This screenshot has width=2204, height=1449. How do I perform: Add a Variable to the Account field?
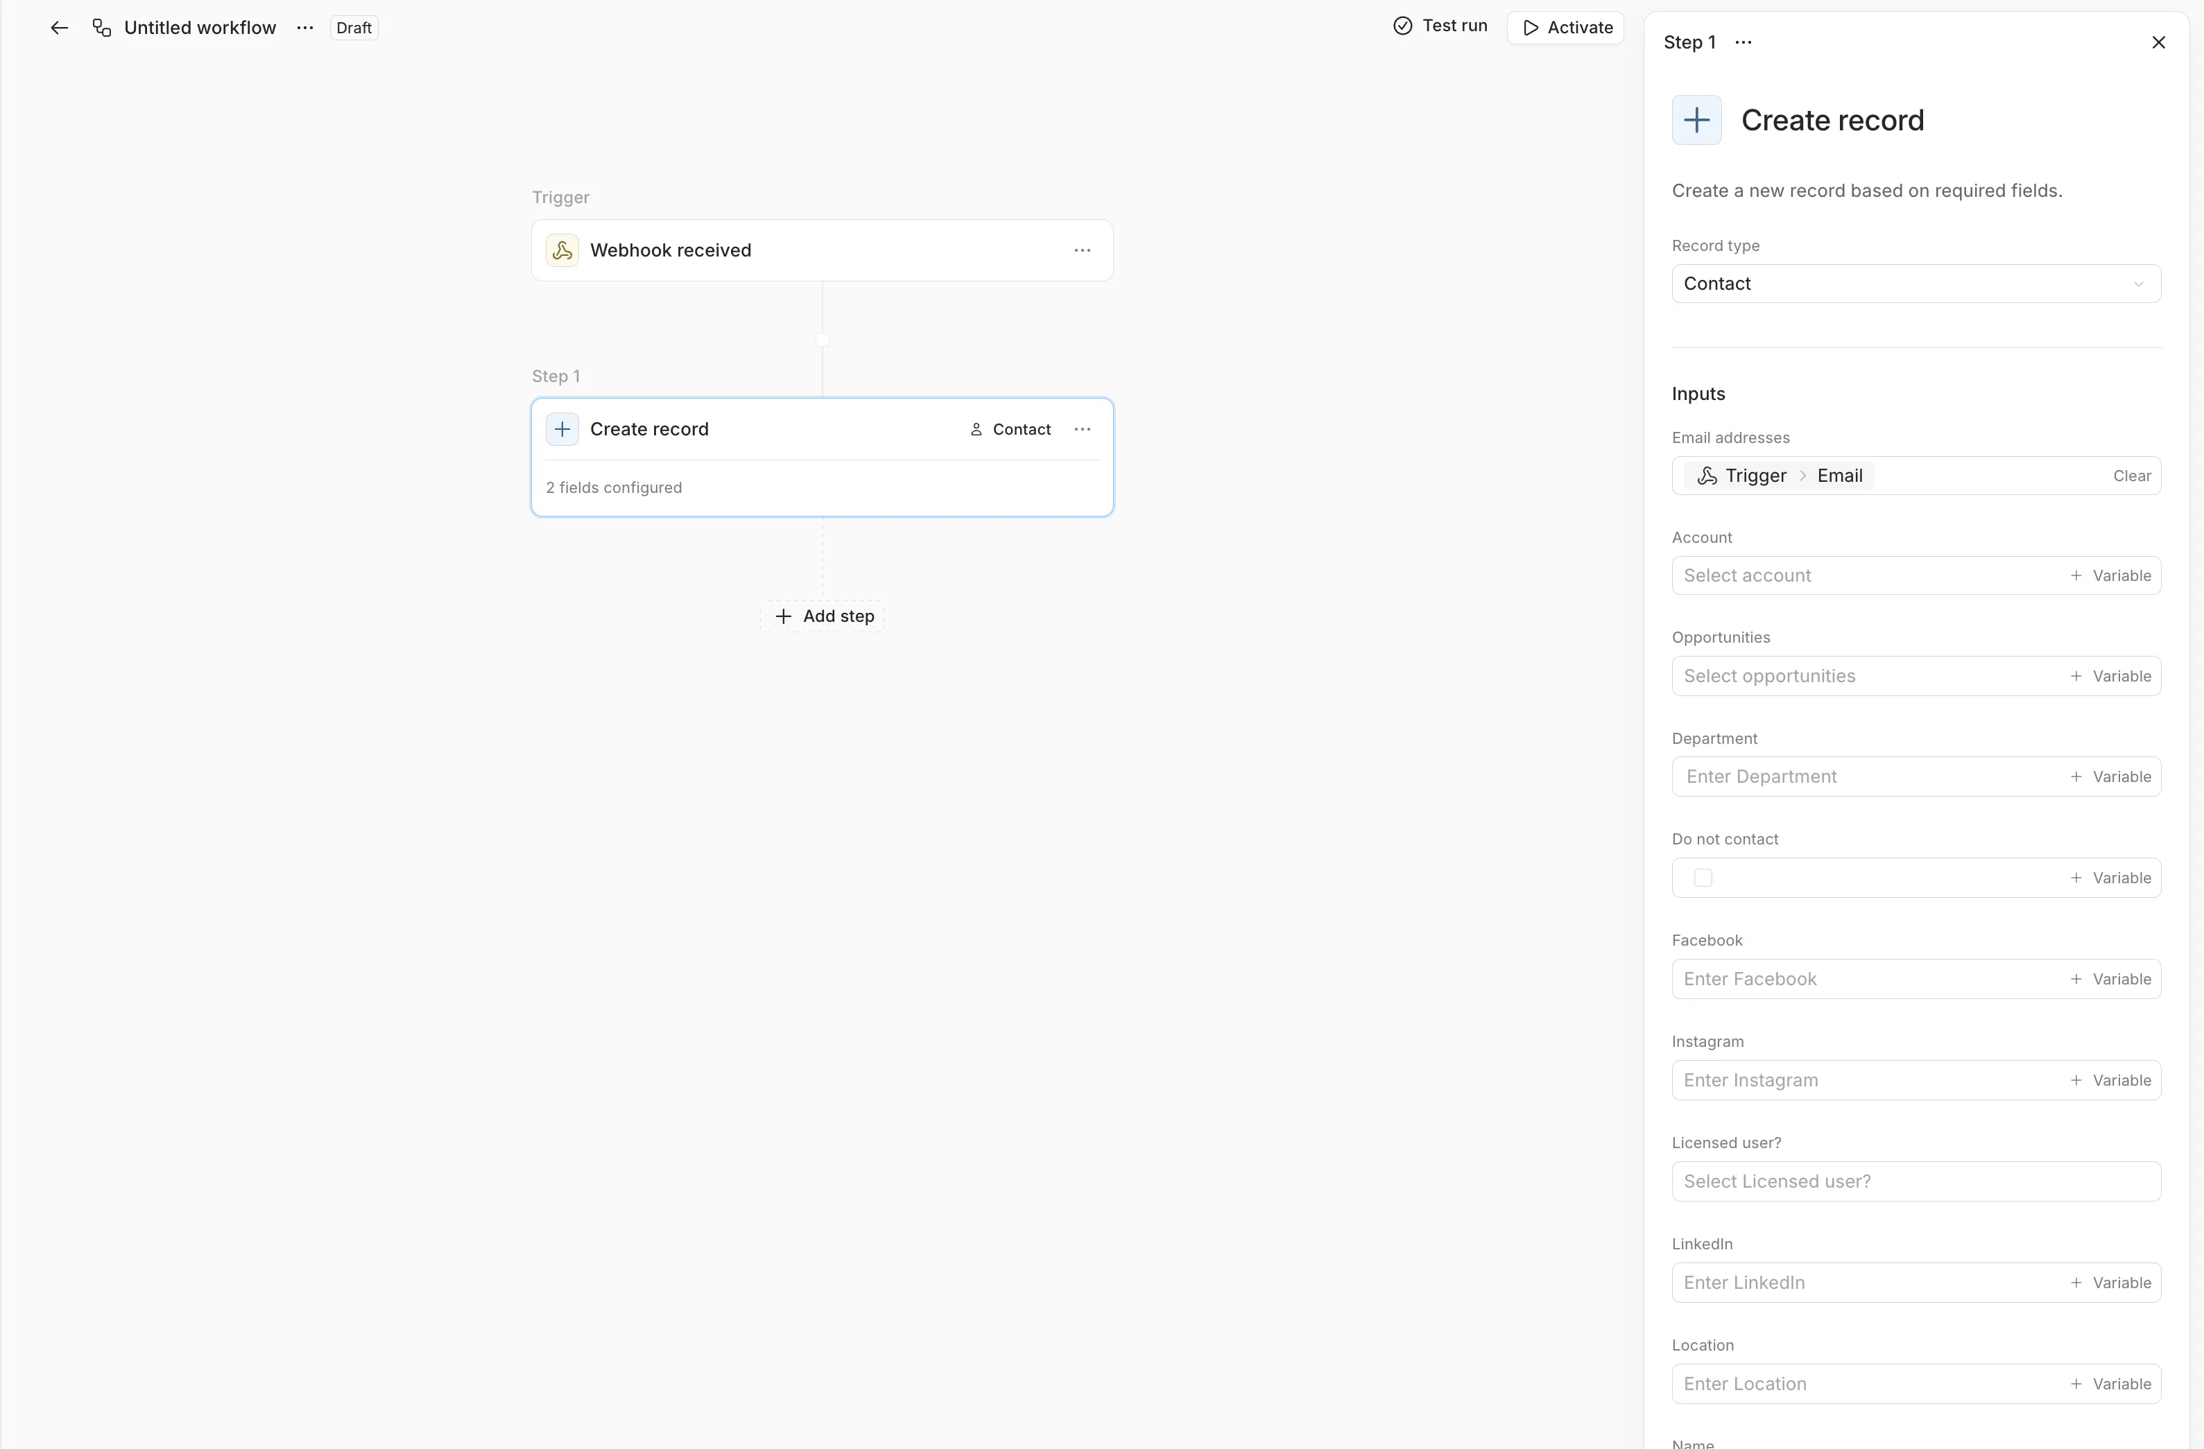point(2114,575)
